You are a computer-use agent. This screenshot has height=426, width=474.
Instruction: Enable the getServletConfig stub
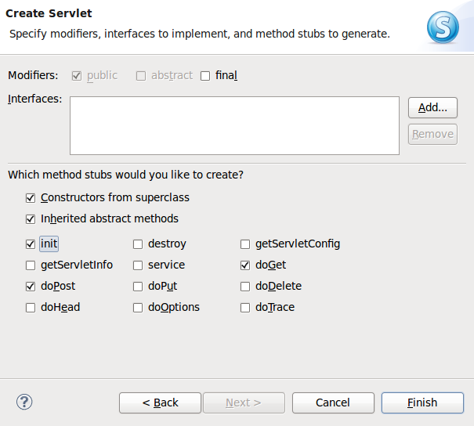coord(245,244)
